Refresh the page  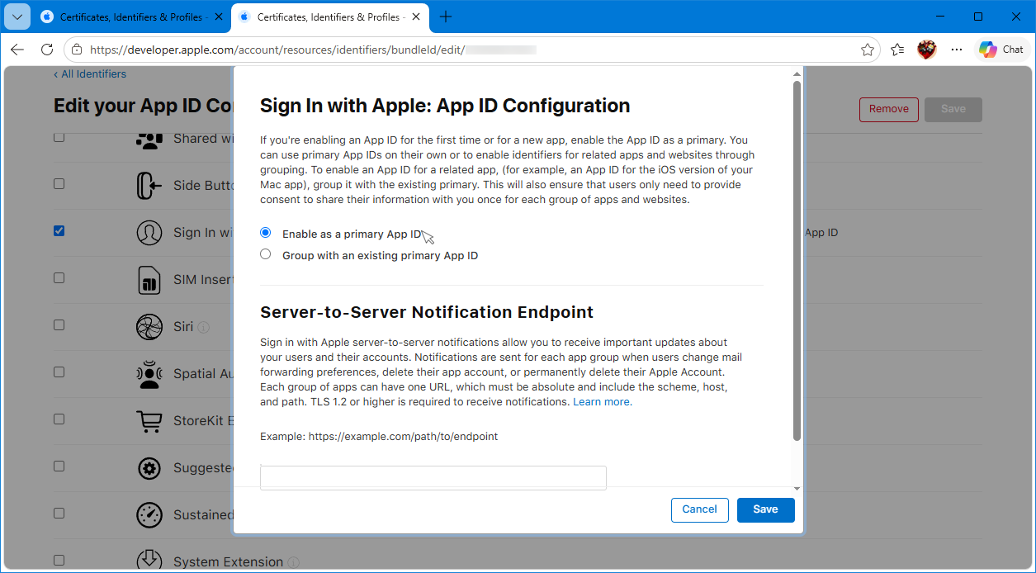point(47,50)
